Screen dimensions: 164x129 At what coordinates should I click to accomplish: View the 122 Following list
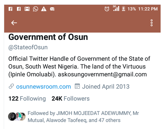click(x=27, y=99)
